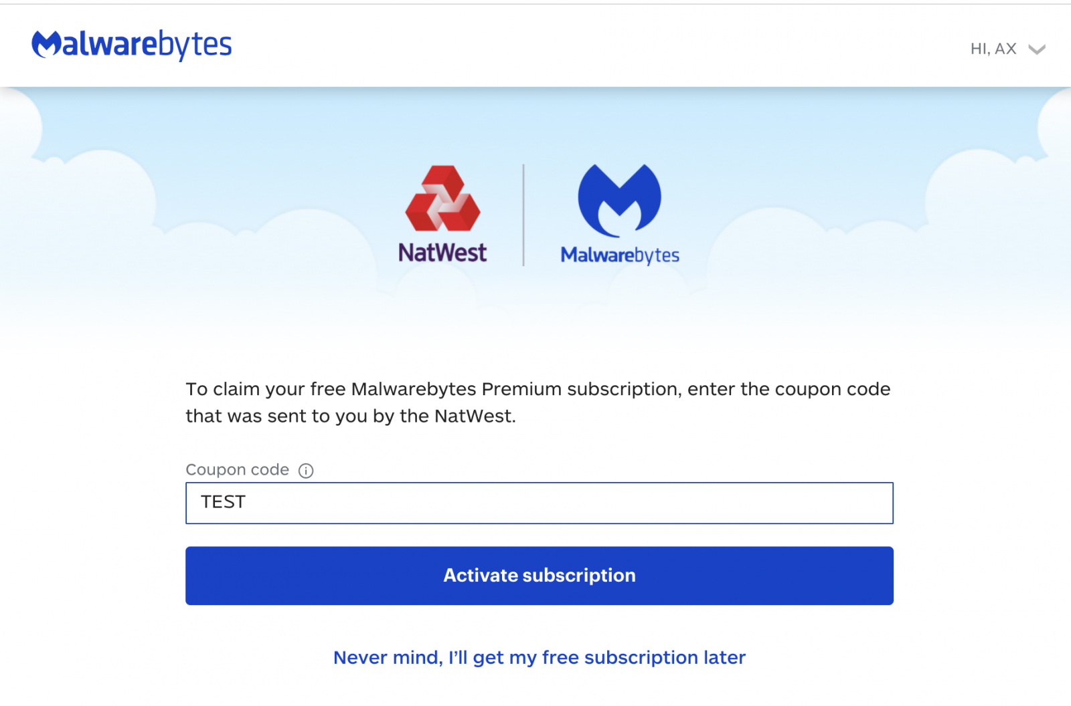1071x706 pixels.
Task: Click the Malwarebytes logo in the header
Action: pyautogui.click(x=132, y=45)
